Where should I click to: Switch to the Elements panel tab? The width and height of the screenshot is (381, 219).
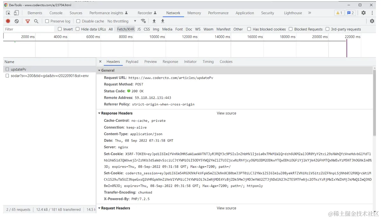[35, 13]
